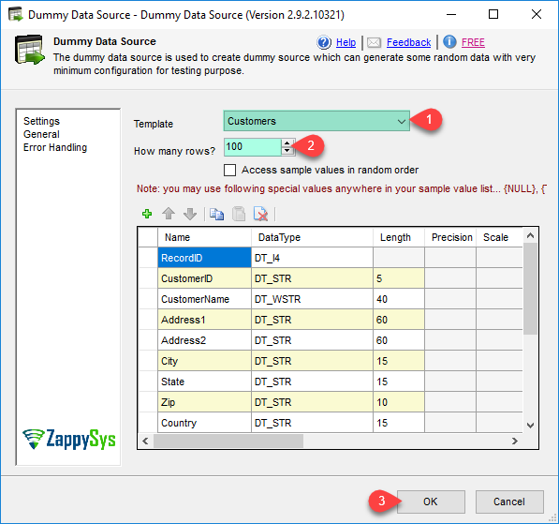Click the DT_I4 data type cell

(312, 258)
